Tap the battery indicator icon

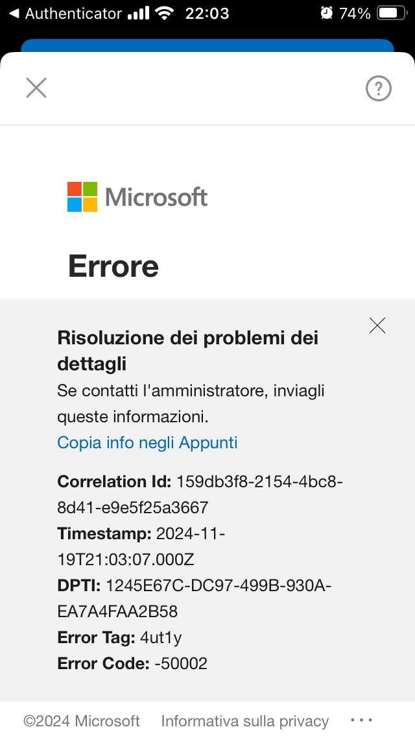(x=392, y=13)
